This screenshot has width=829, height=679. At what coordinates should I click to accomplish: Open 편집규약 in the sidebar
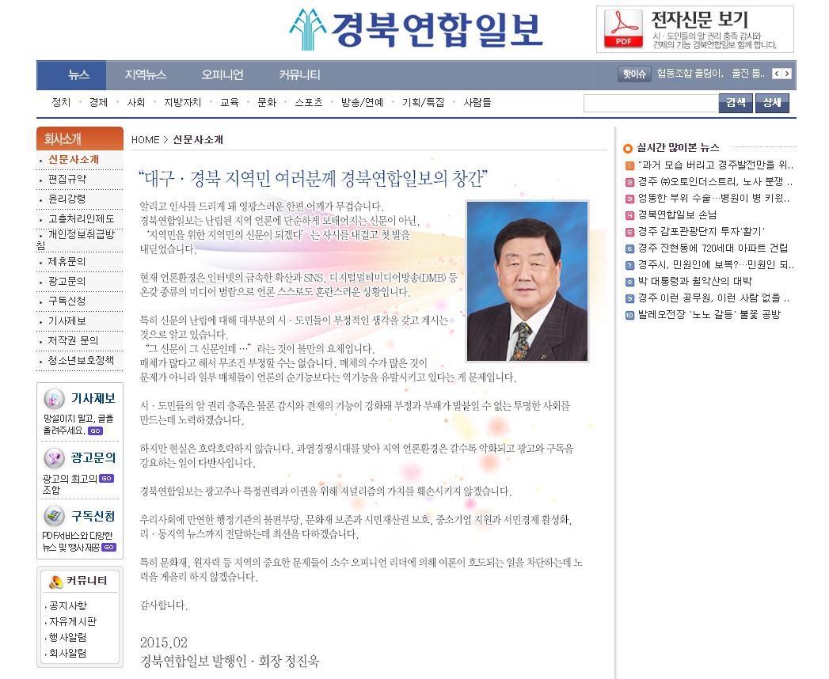click(67, 179)
